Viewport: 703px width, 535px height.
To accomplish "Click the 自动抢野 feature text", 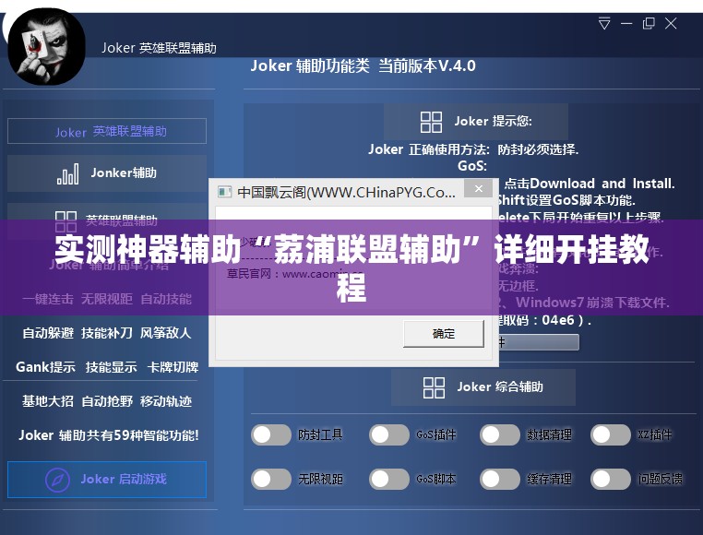I will click(107, 401).
